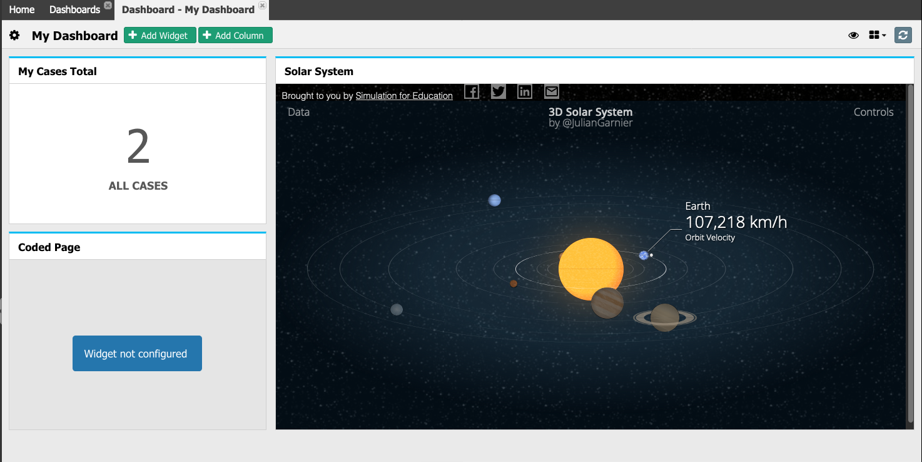Share Solar System on Twitter icon
922x462 pixels.
(499, 92)
